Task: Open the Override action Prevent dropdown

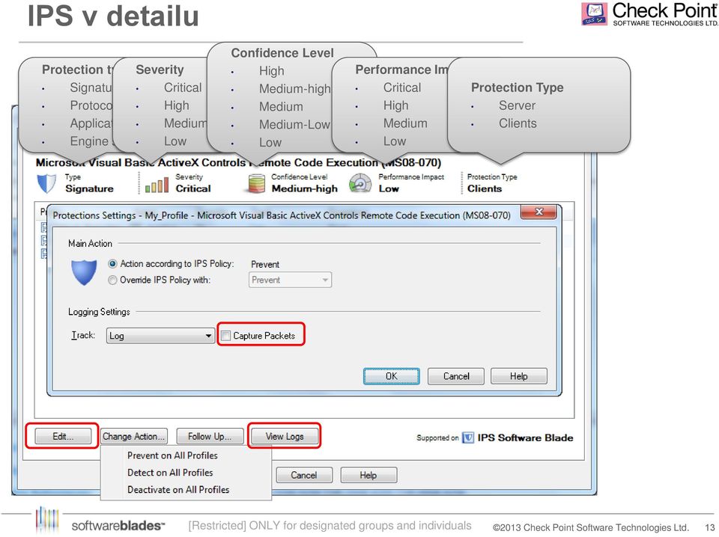Action: 290,280
